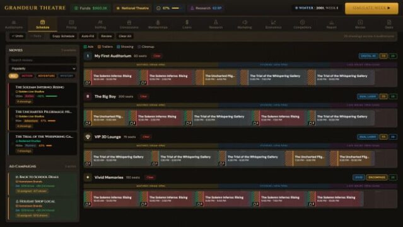Screen dimensions: 403x227
Task: Focus the Search movies field
Action: (x=43, y=60)
